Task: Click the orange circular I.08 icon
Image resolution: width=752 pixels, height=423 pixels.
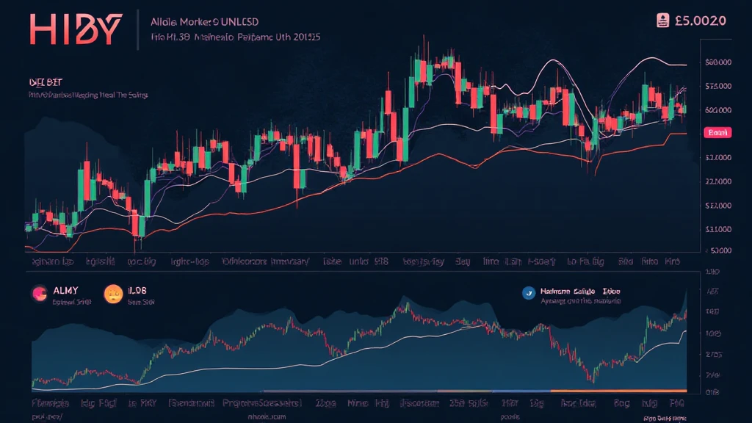Action: (114, 294)
